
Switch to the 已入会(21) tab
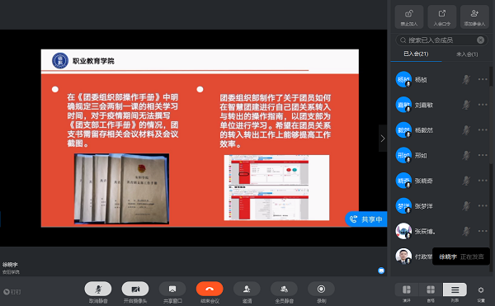click(x=416, y=54)
